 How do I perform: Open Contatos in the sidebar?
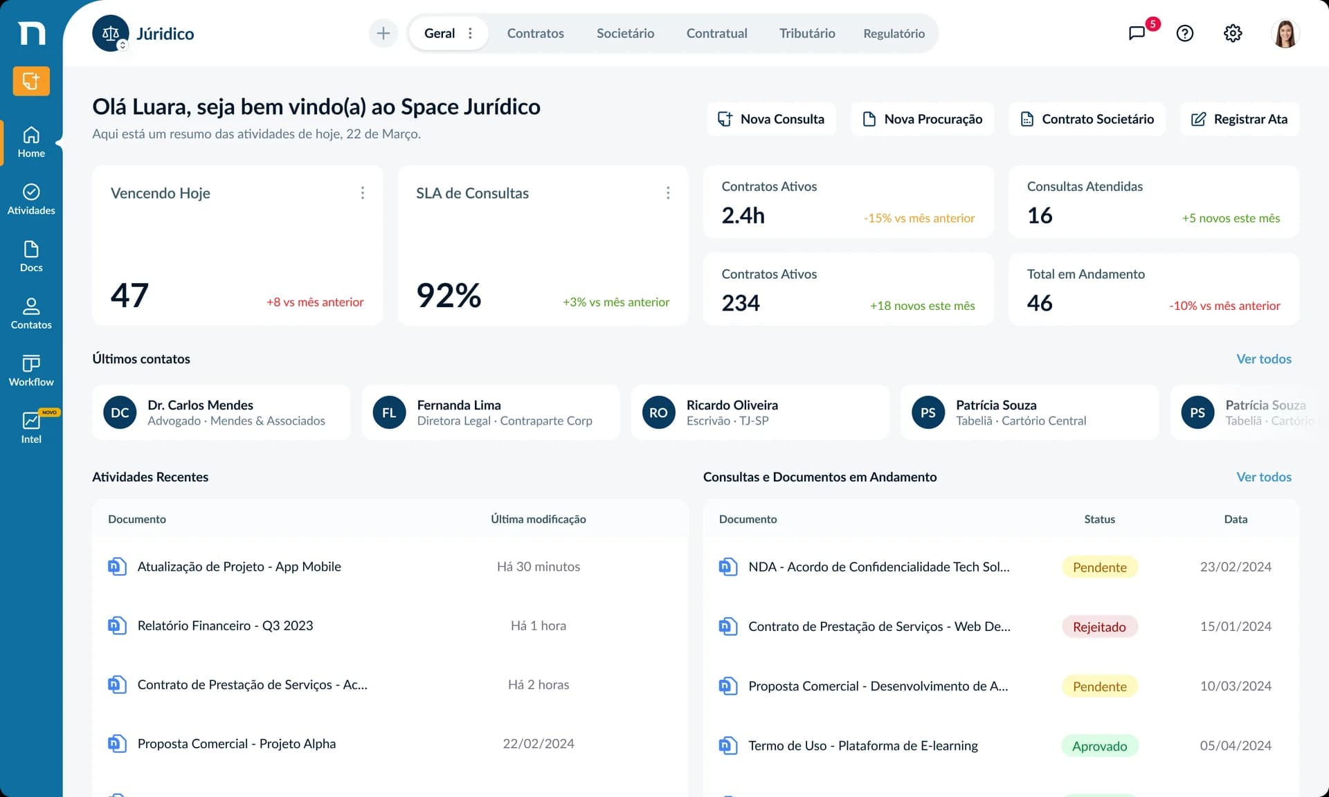pos(31,313)
